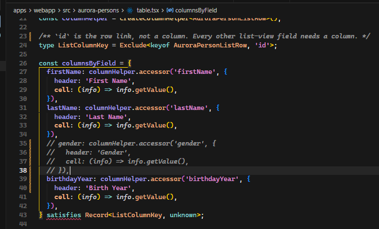
Task: Click the 'First Name' header string
Action: point(108,81)
